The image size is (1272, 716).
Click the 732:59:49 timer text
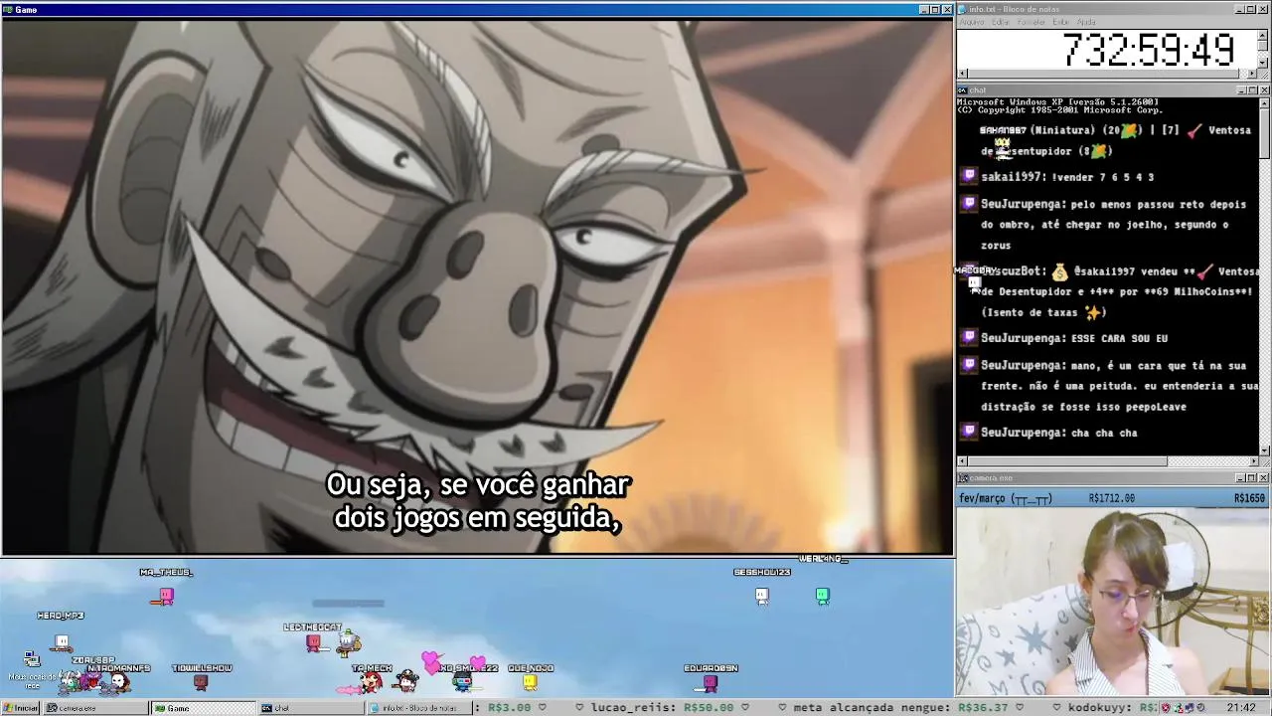[1149, 50]
